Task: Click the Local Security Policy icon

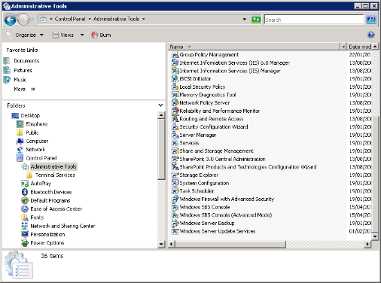Action: [175, 87]
